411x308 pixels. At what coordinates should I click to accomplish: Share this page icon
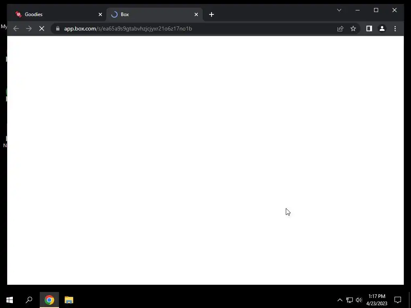pos(340,28)
